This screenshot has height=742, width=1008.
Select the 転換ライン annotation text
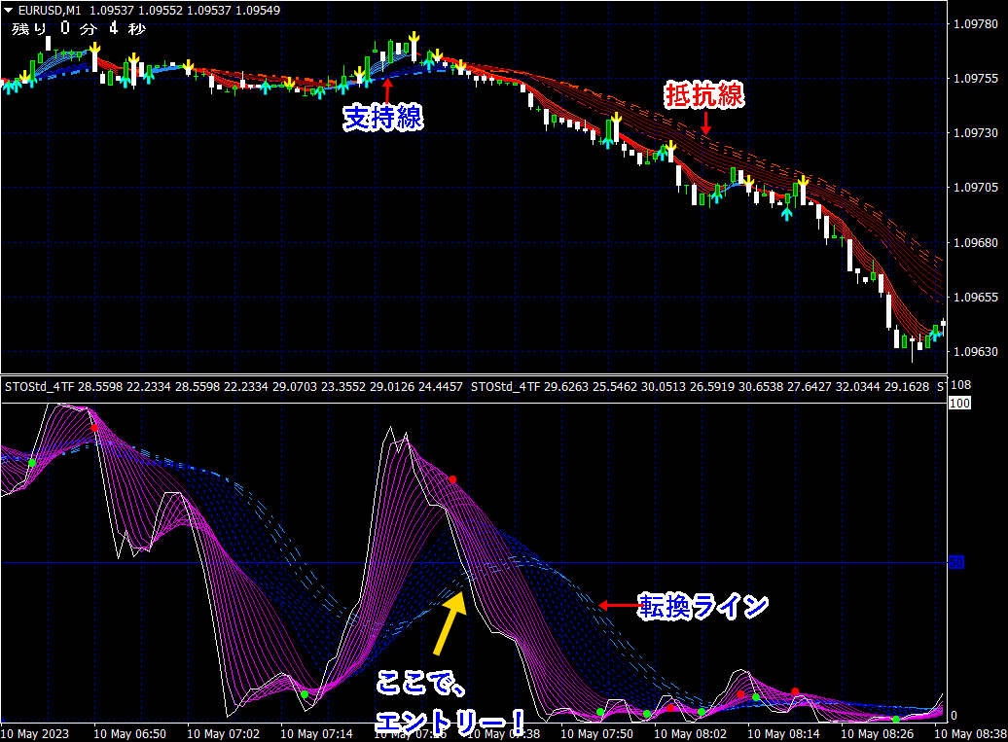coord(702,606)
